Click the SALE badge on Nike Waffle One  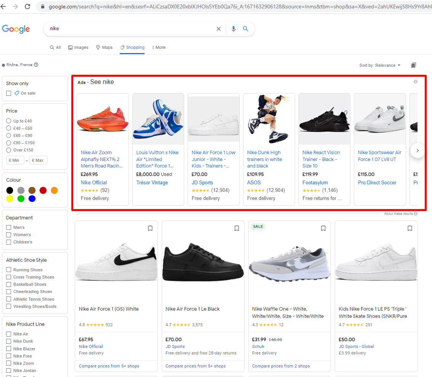[258, 226]
